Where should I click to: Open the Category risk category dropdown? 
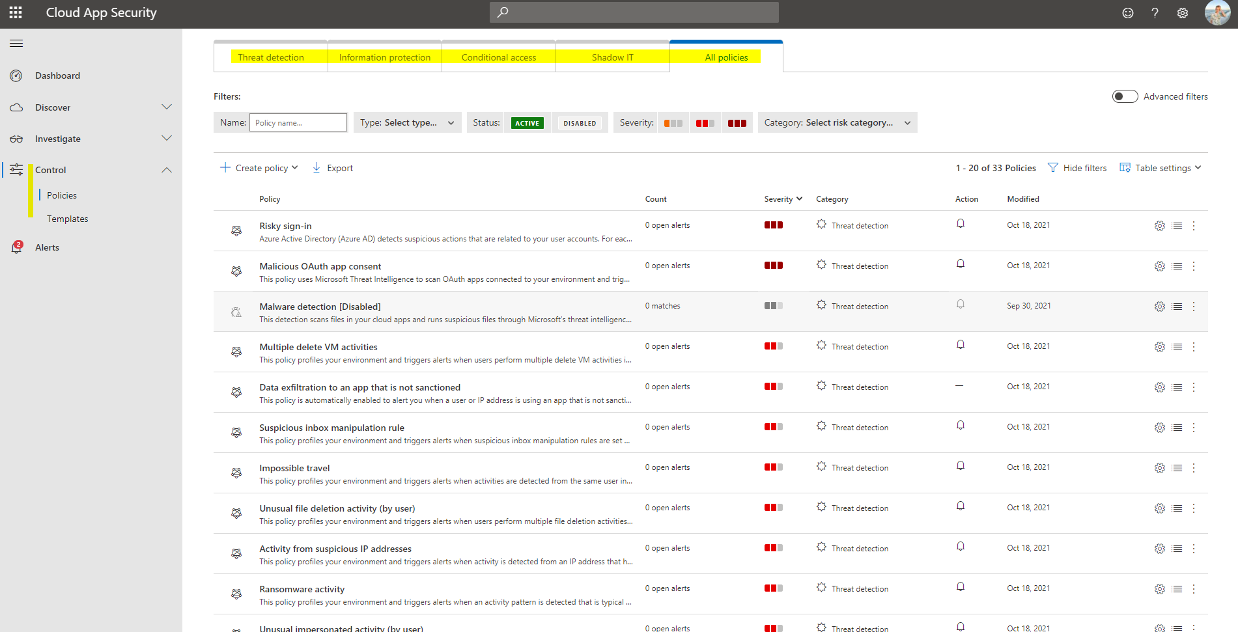[x=837, y=122]
